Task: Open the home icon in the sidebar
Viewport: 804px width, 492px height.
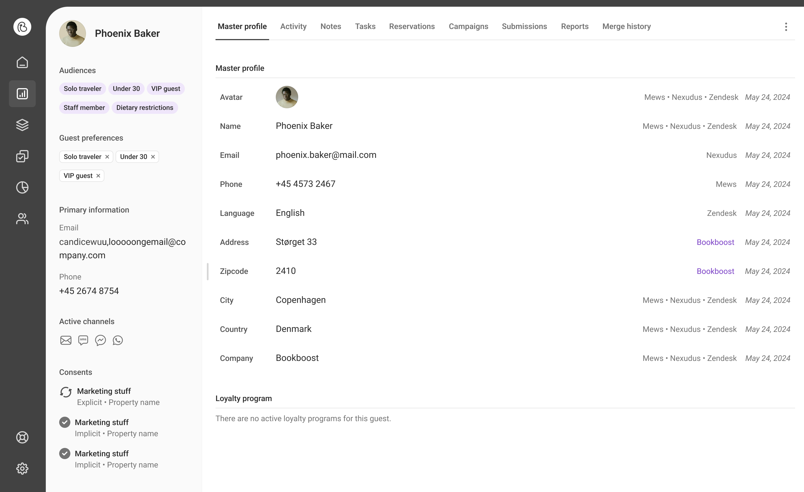Action: [x=22, y=62]
